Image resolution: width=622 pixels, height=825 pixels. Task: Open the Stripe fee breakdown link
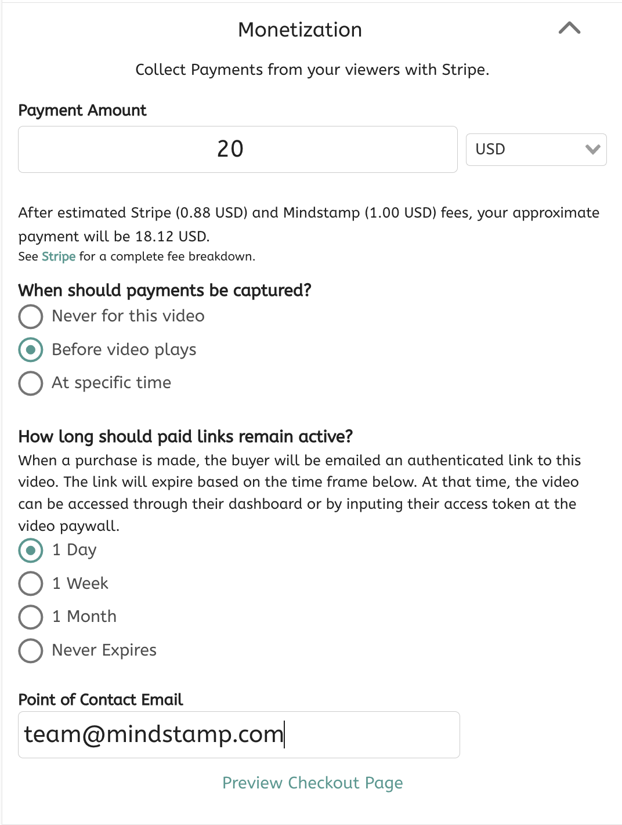[59, 256]
